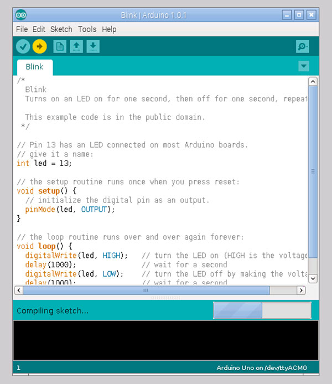Click the line number 1 in status bar
Screen dimensions: 332x384
click(19, 368)
